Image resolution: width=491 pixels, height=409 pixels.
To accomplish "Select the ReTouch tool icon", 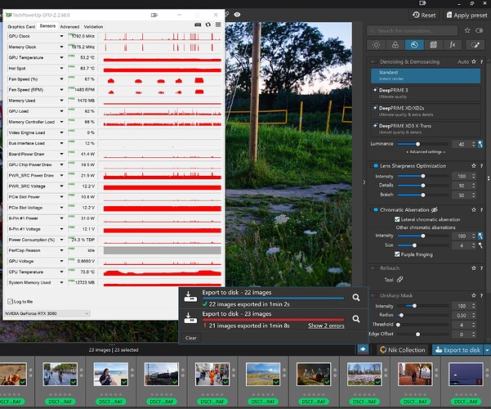I will (399, 280).
